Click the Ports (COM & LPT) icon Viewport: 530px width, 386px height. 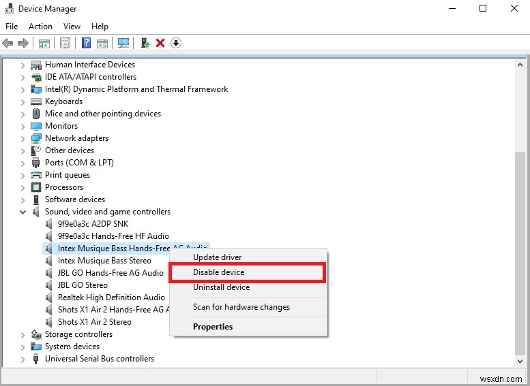click(36, 163)
